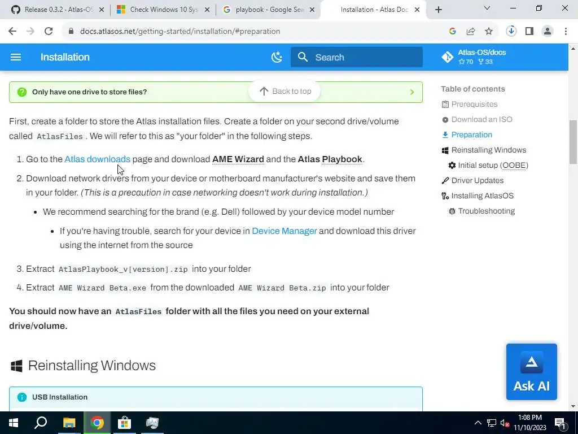
Task: Click the chevron on the one drive box
Action: 412,92
